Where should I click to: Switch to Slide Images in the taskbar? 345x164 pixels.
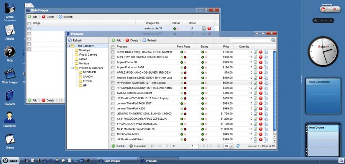point(117,161)
